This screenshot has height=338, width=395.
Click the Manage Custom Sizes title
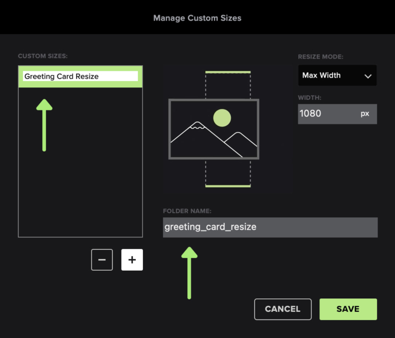coord(197,18)
